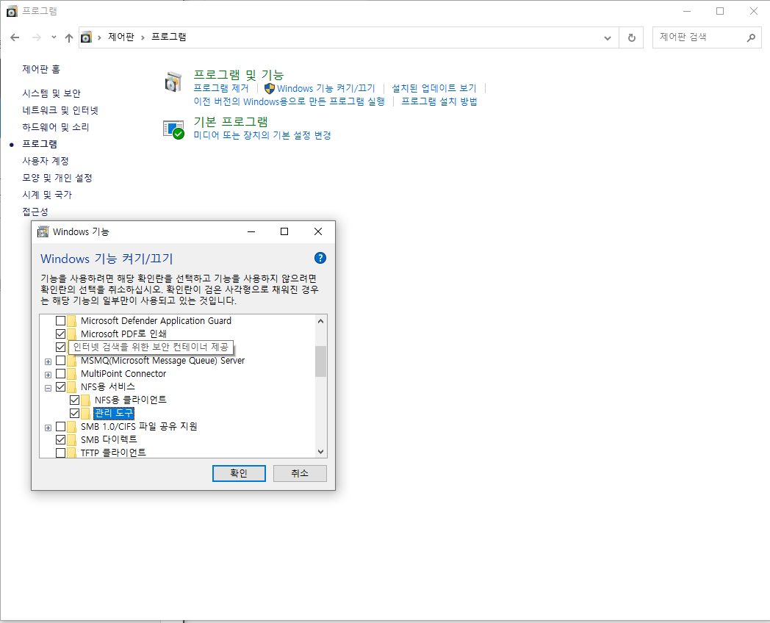Select the 관리 도구 tree item
Viewport: 770px width, 623px height.
click(x=113, y=414)
